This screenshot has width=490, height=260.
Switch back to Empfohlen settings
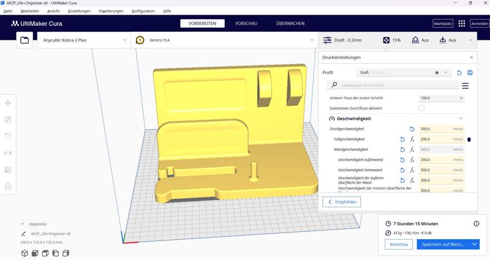coord(342,202)
